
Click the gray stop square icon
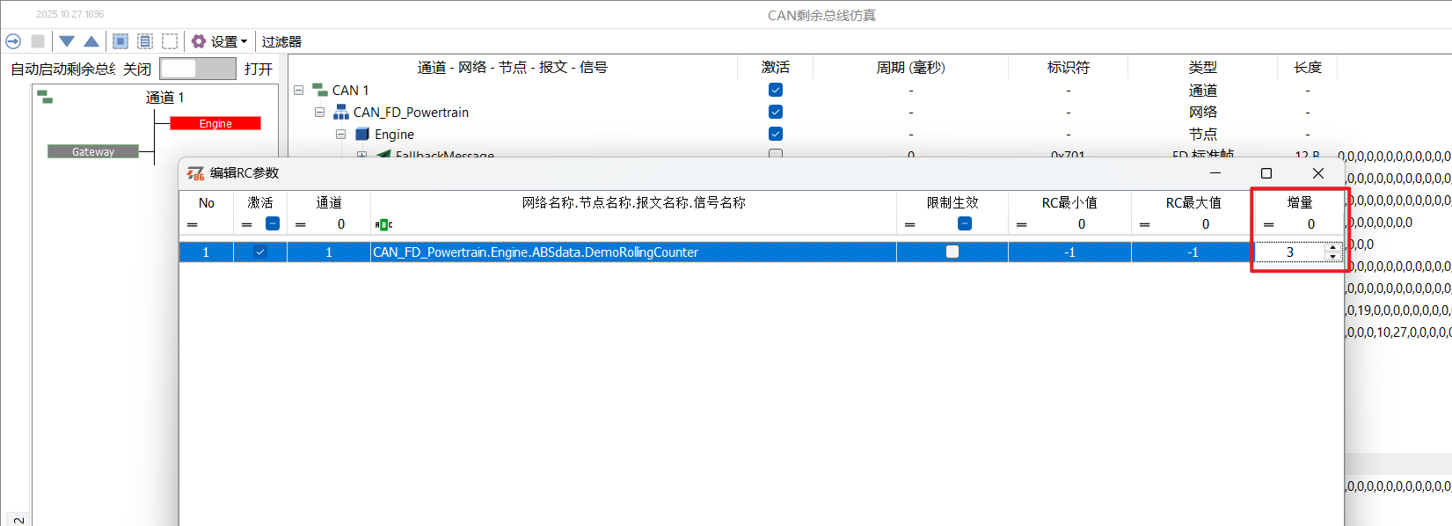coord(38,41)
